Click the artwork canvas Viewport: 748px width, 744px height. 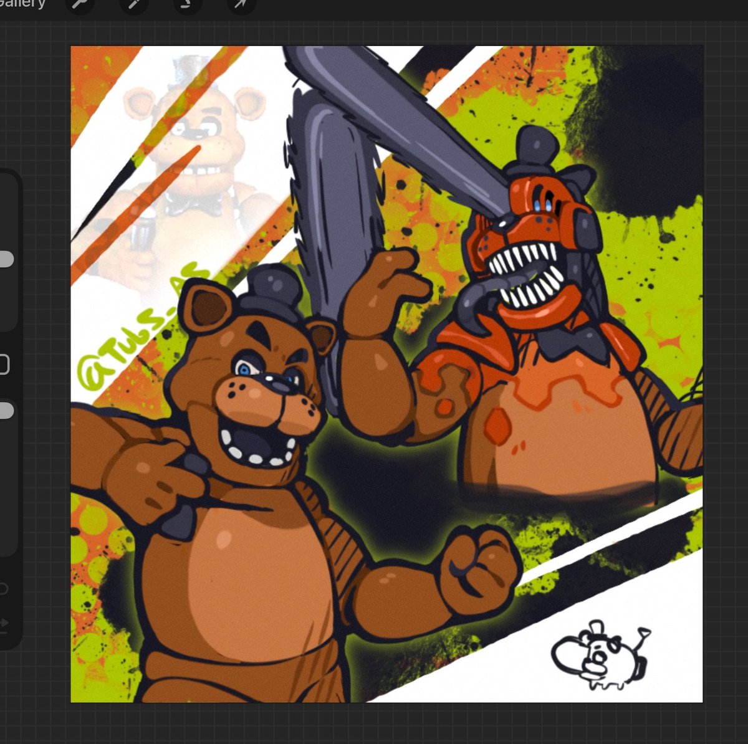tap(386, 374)
